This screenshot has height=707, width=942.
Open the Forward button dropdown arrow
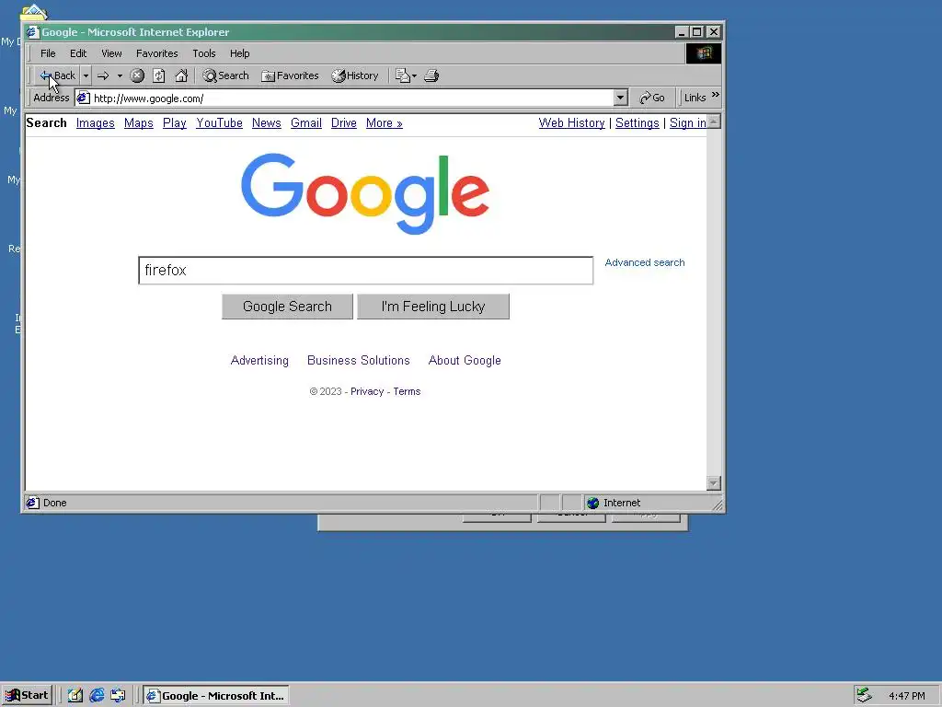pyautogui.click(x=120, y=75)
